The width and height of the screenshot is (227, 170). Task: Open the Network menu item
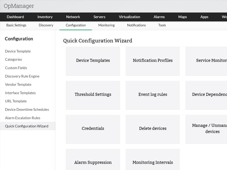tap(73, 17)
